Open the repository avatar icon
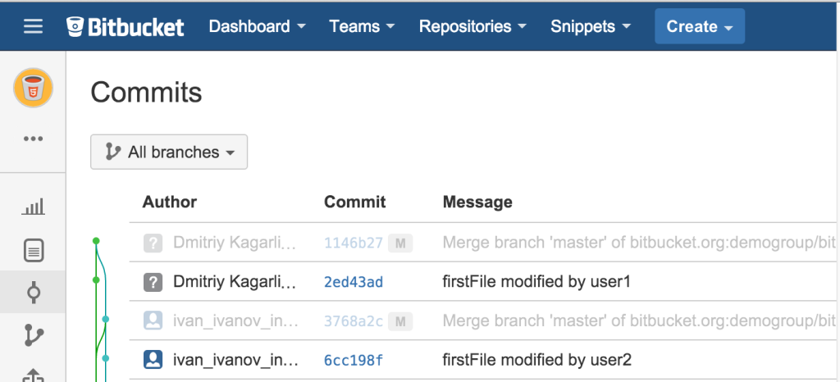840x382 pixels. [33, 89]
